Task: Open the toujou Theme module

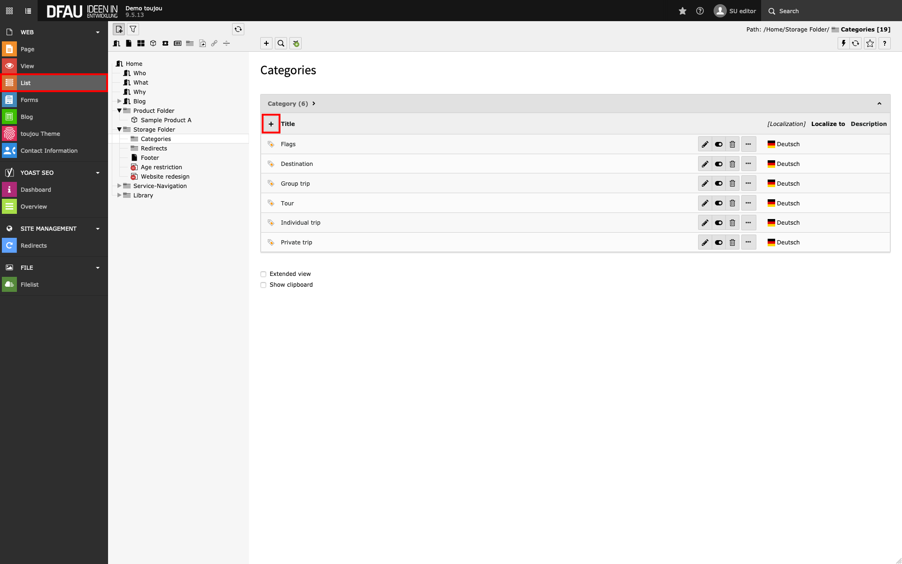Action: (x=40, y=133)
